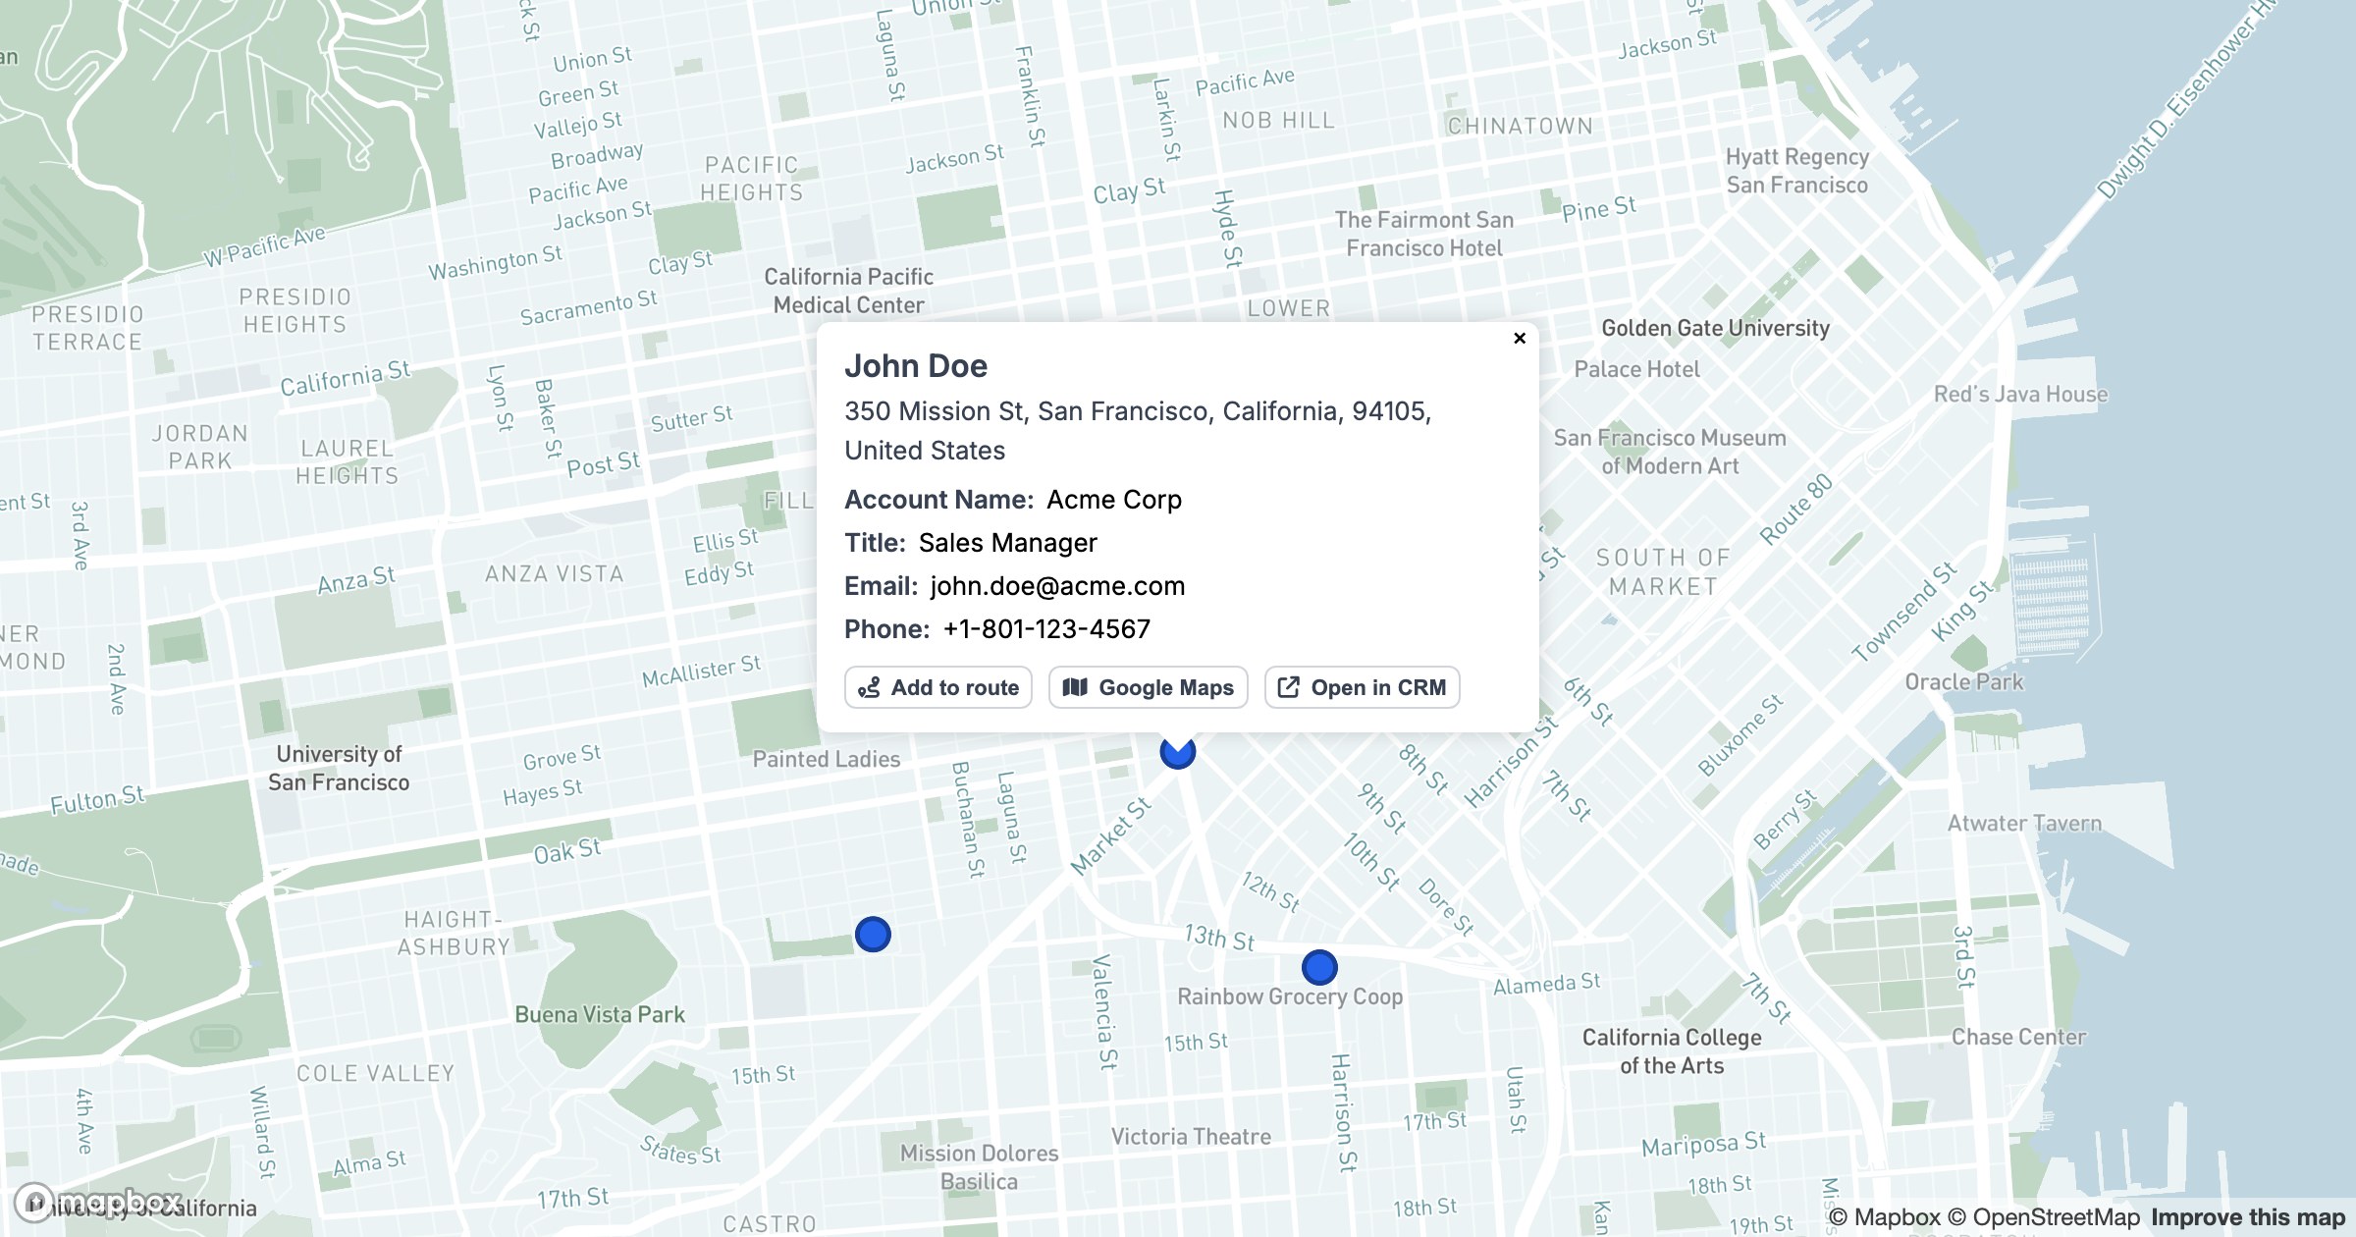Click the HAIGHT-ASHBURY neighborhood label
The image size is (2356, 1237).
click(454, 933)
